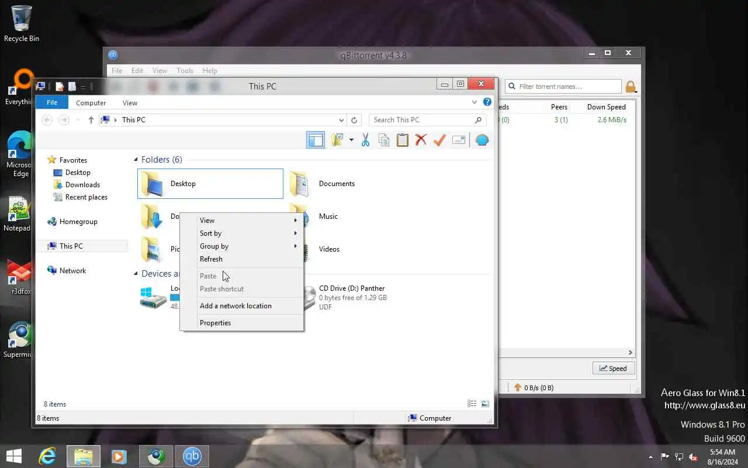Expand the ribbon with the chevron
Screen dimensions: 748x468
tap(475, 102)
